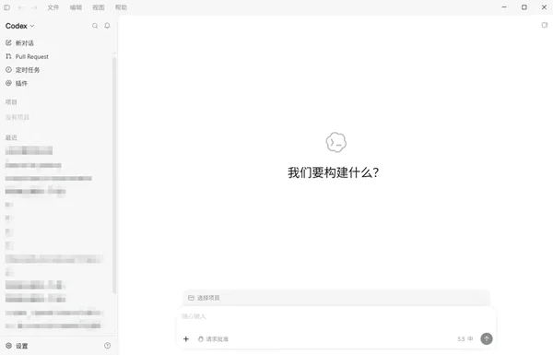The width and height of the screenshot is (553, 355).
Task: Toggle the sidebar panel icon in title bar
Action: tap(6, 7)
